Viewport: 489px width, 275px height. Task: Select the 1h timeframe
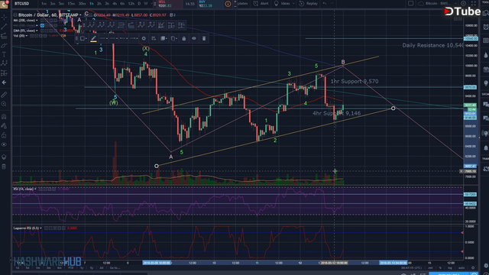(x=92, y=4)
